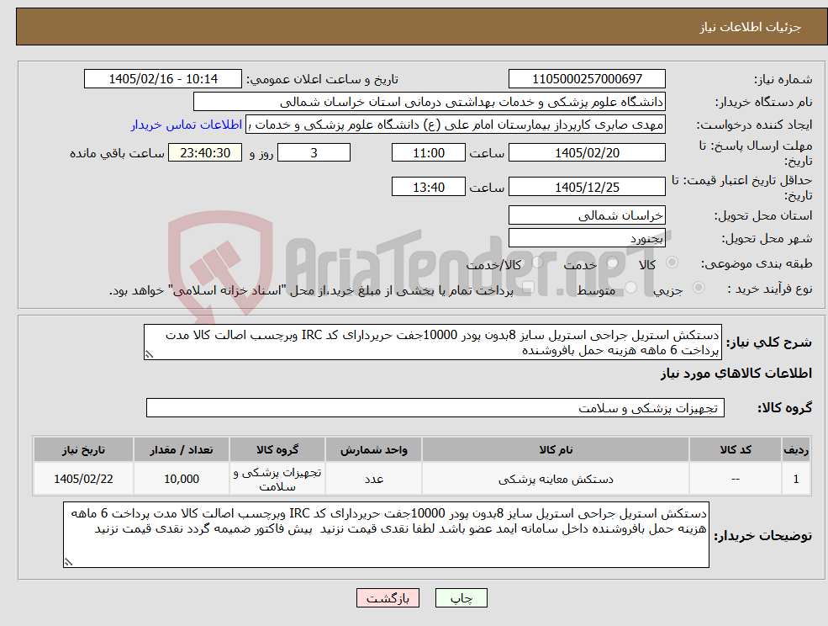Click the request creator name field

coord(455,125)
